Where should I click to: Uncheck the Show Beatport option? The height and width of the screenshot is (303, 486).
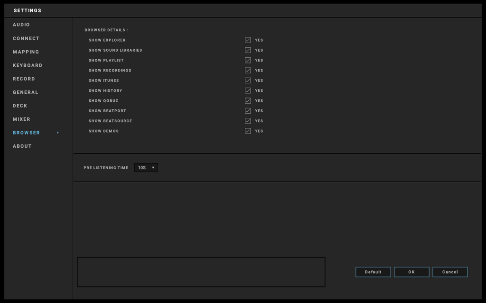coord(248,111)
